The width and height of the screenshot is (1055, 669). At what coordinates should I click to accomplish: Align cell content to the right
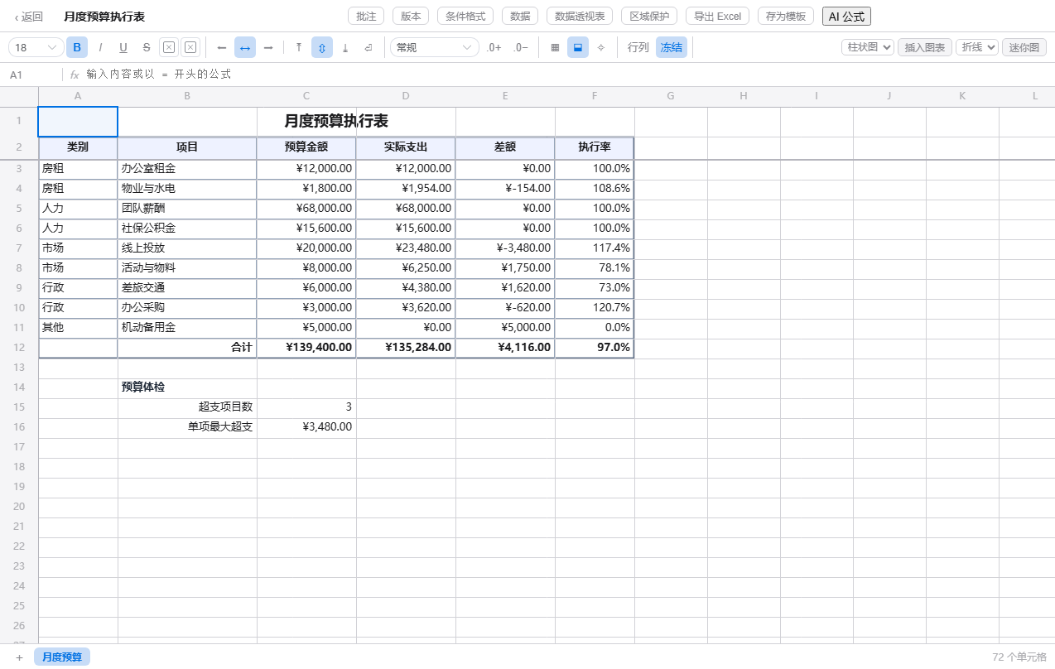click(x=268, y=47)
